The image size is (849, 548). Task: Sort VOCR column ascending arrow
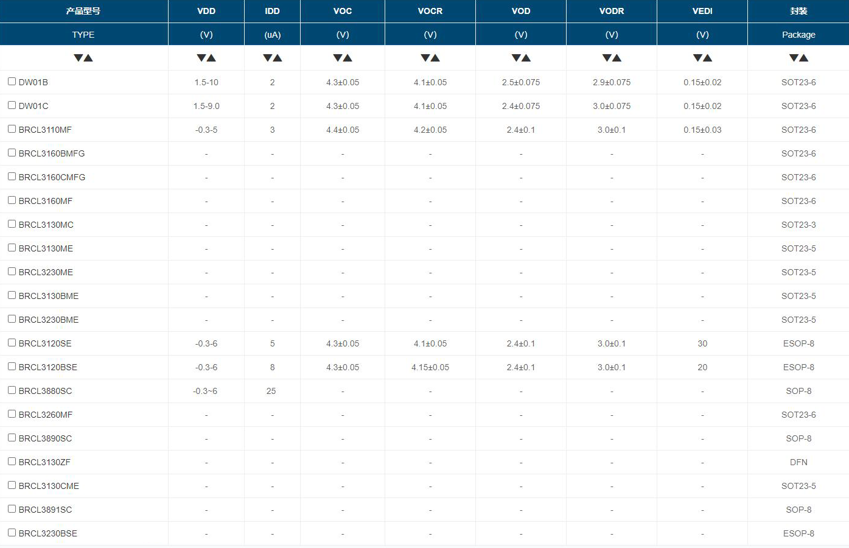[x=435, y=58]
